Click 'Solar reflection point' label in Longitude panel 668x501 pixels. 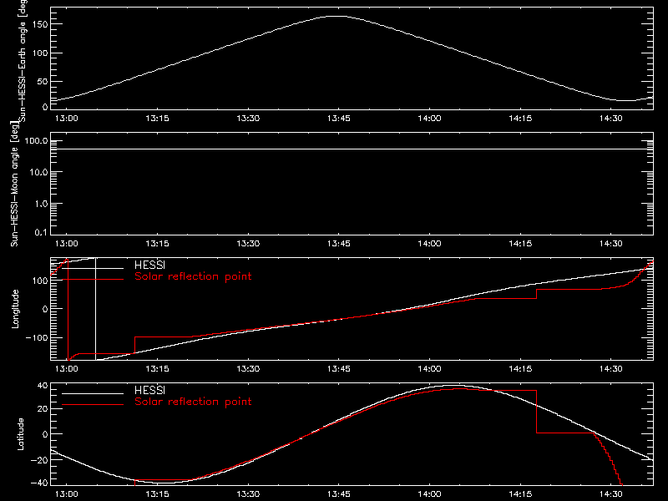[193, 276]
